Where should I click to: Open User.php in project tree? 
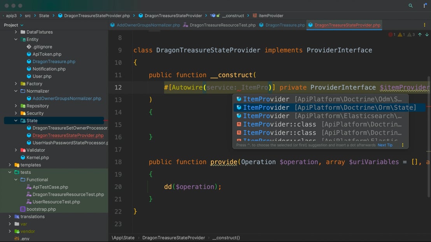point(42,76)
